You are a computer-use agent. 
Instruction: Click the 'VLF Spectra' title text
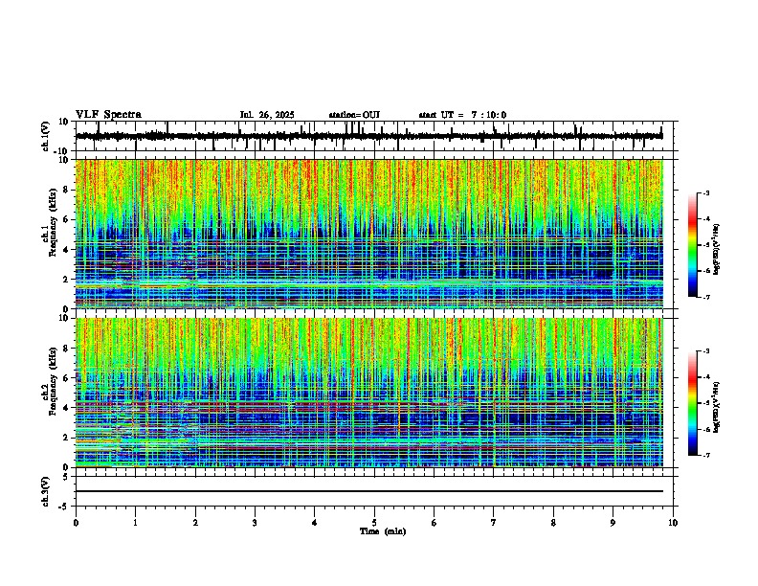click(x=108, y=115)
